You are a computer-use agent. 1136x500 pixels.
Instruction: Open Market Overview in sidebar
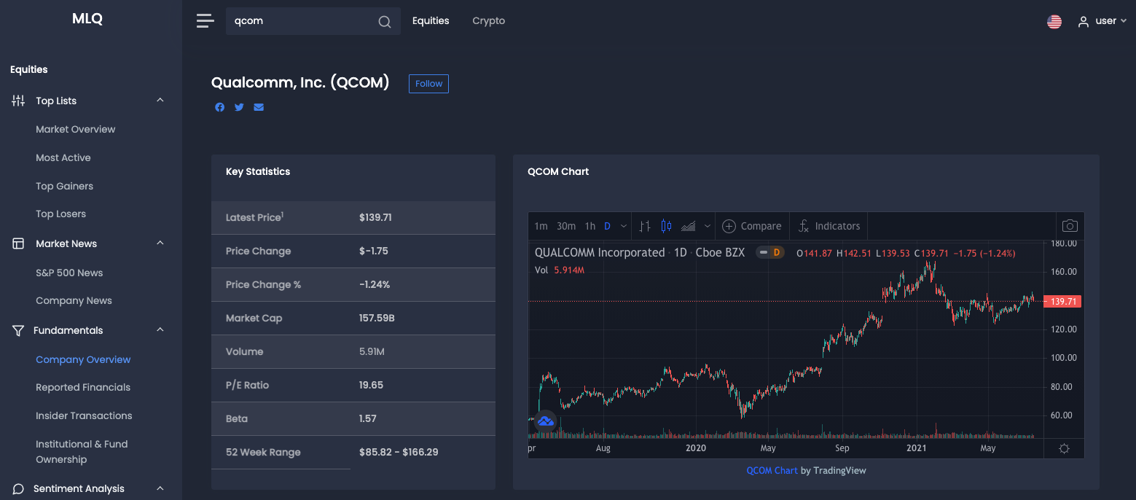76,129
